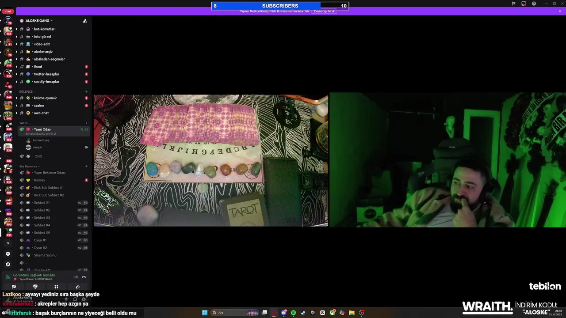Mute microphone in user panel
The image size is (566, 318).
pos(66,299)
